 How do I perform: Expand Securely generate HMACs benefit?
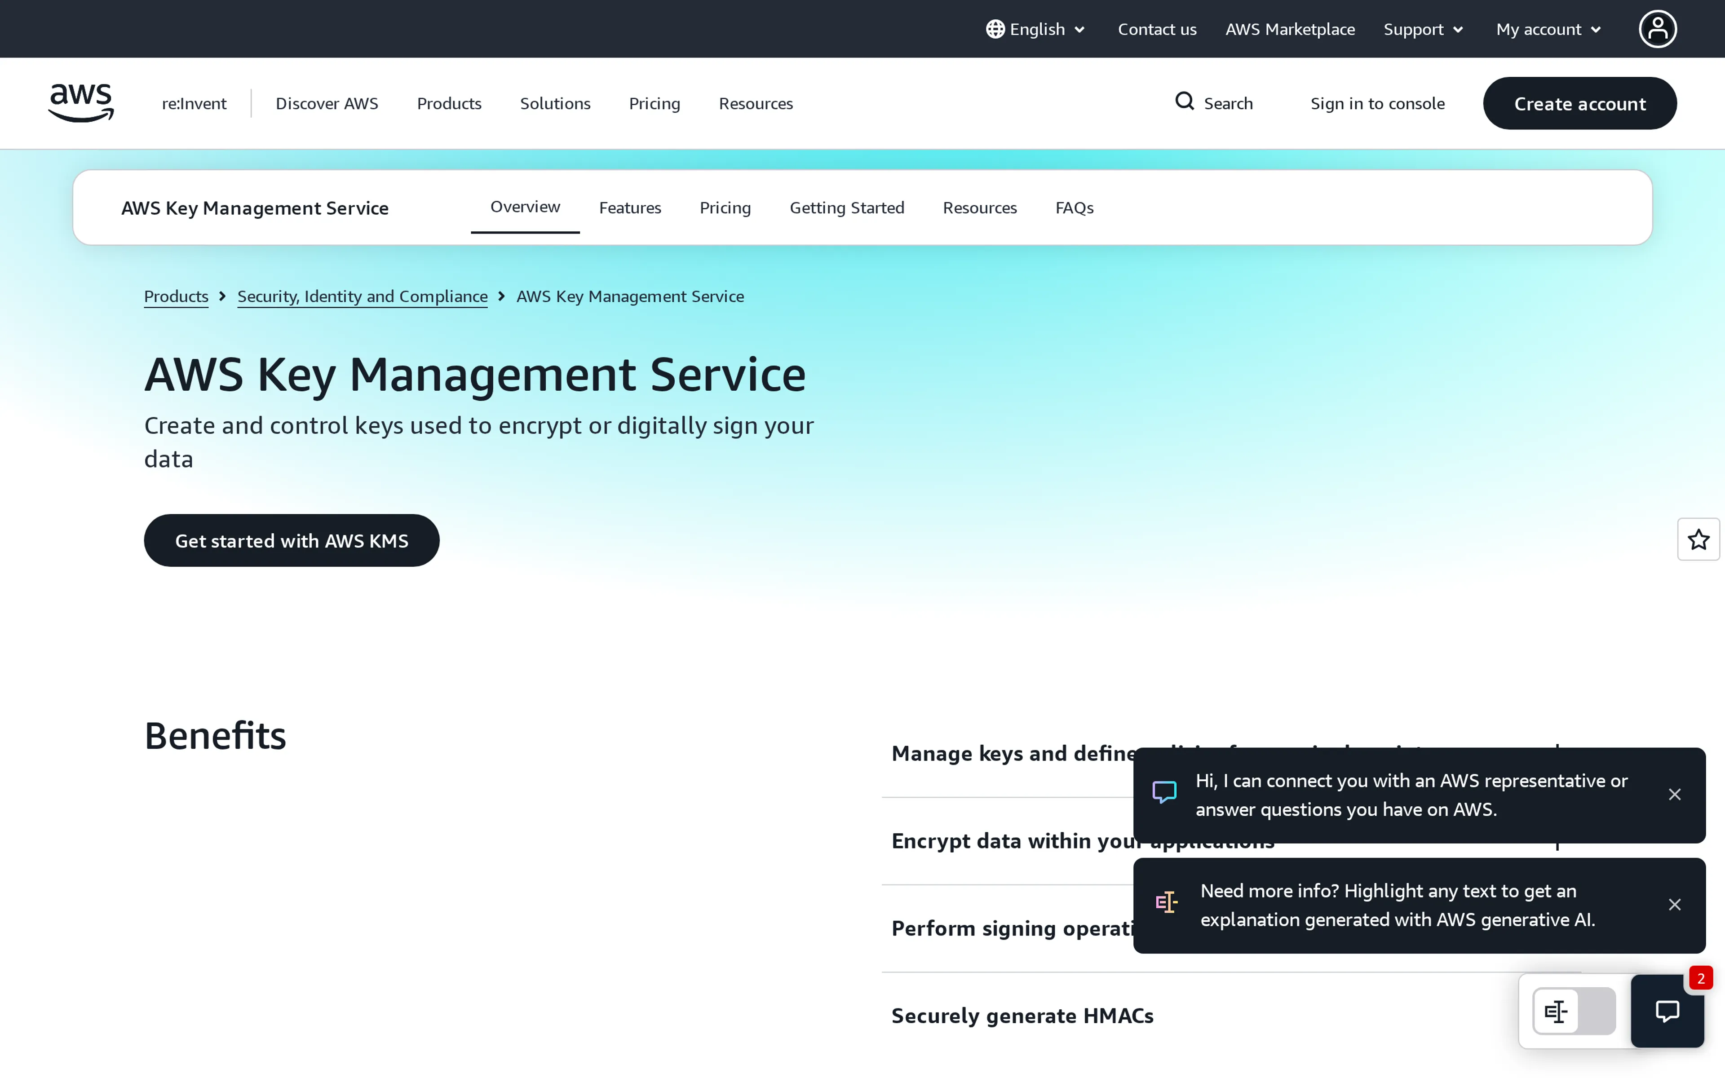tap(1231, 1015)
